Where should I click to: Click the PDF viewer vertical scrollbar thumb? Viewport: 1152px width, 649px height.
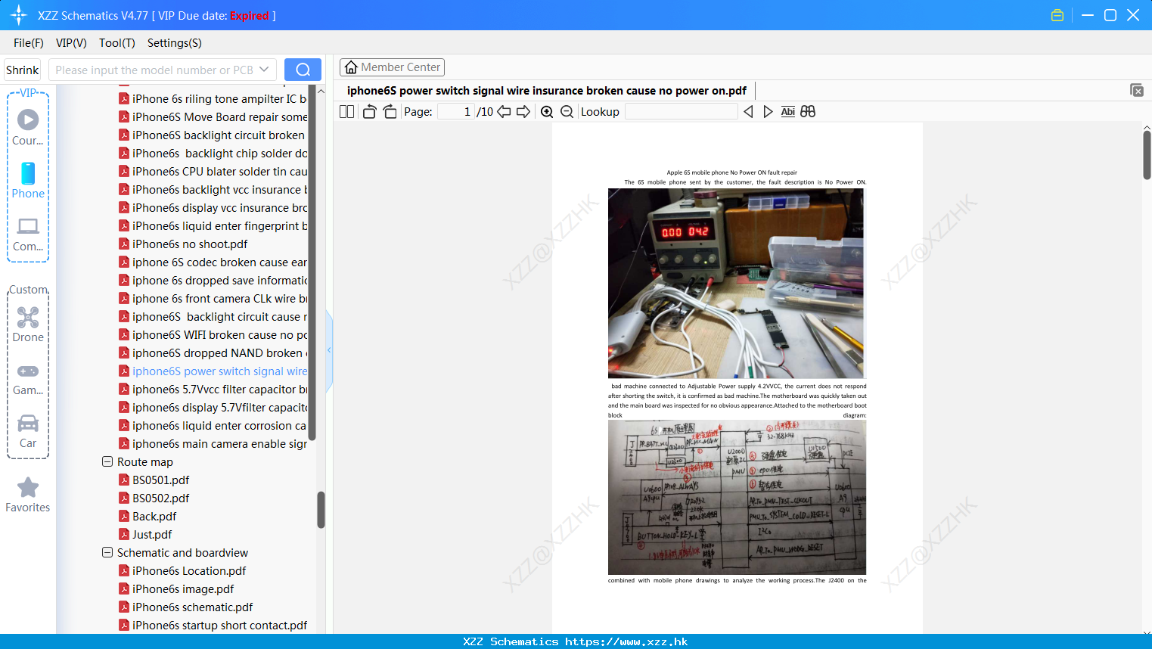click(1147, 155)
